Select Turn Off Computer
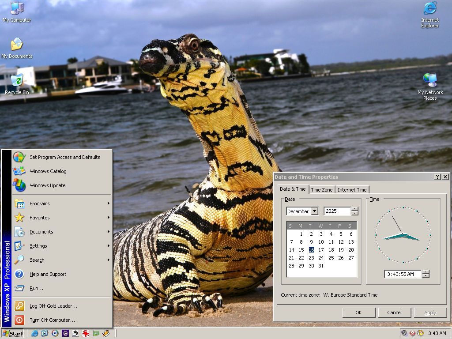Image resolution: width=452 pixels, height=339 pixels. point(52,320)
